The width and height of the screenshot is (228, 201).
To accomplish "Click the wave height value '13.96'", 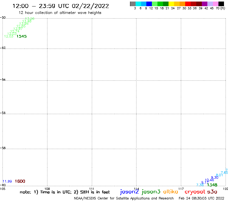I will (24, 24).
